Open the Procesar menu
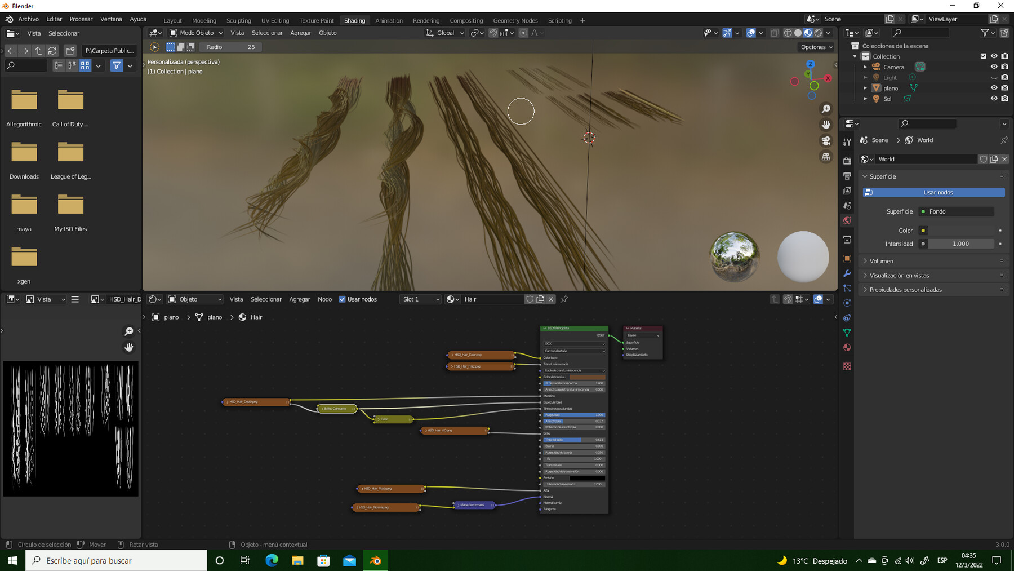The height and width of the screenshot is (571, 1014). coord(81,19)
